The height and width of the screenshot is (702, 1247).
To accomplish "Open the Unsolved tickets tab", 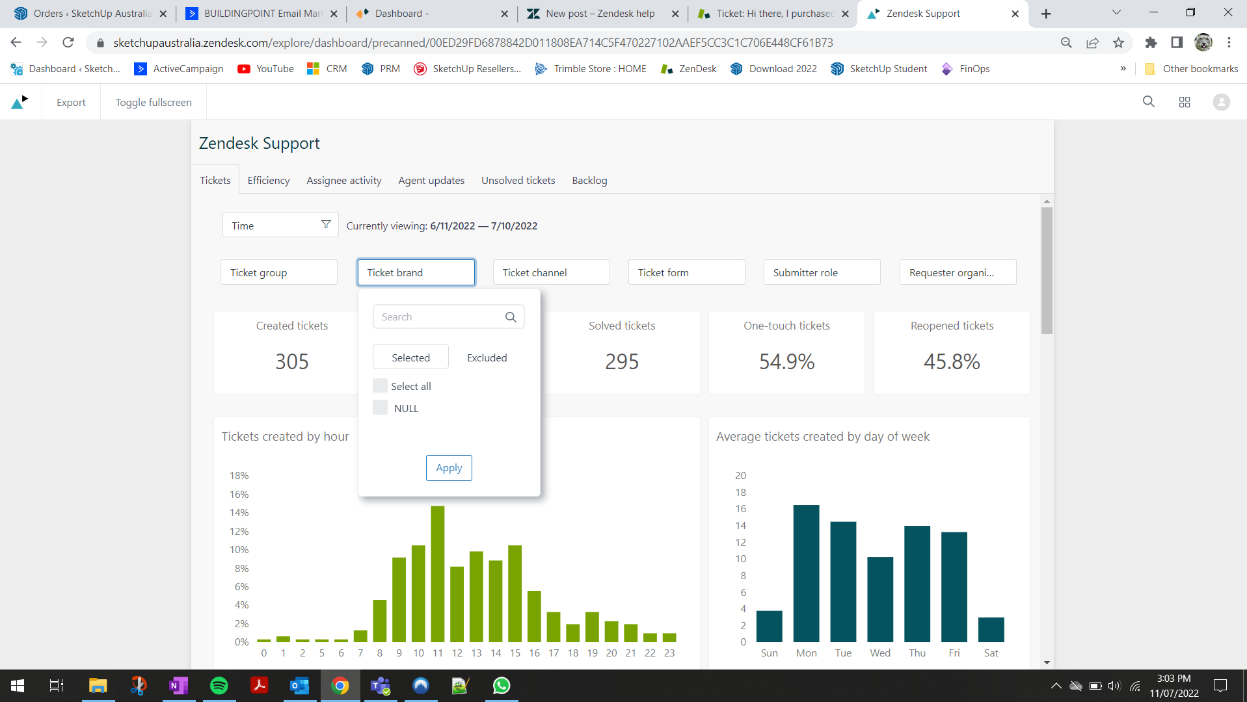I will 518,181.
